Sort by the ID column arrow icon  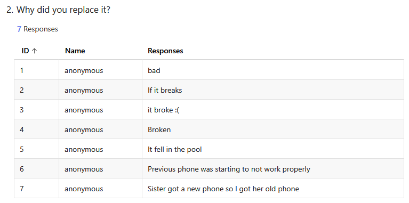click(34, 51)
